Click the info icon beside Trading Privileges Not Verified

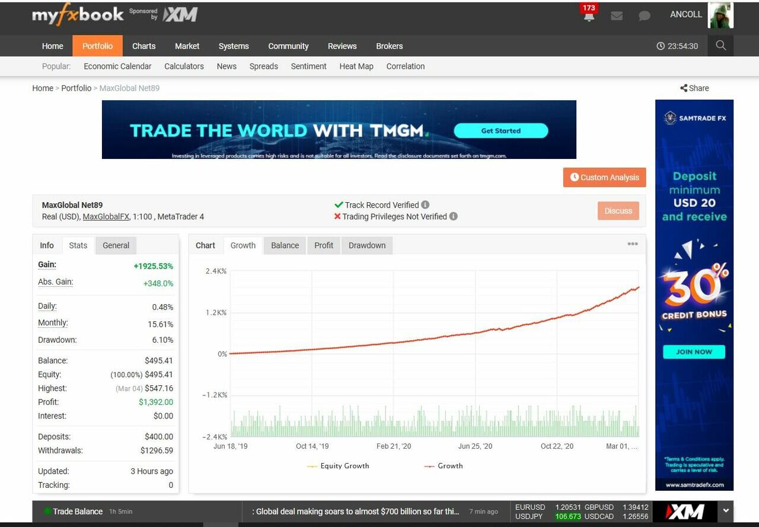coord(453,216)
